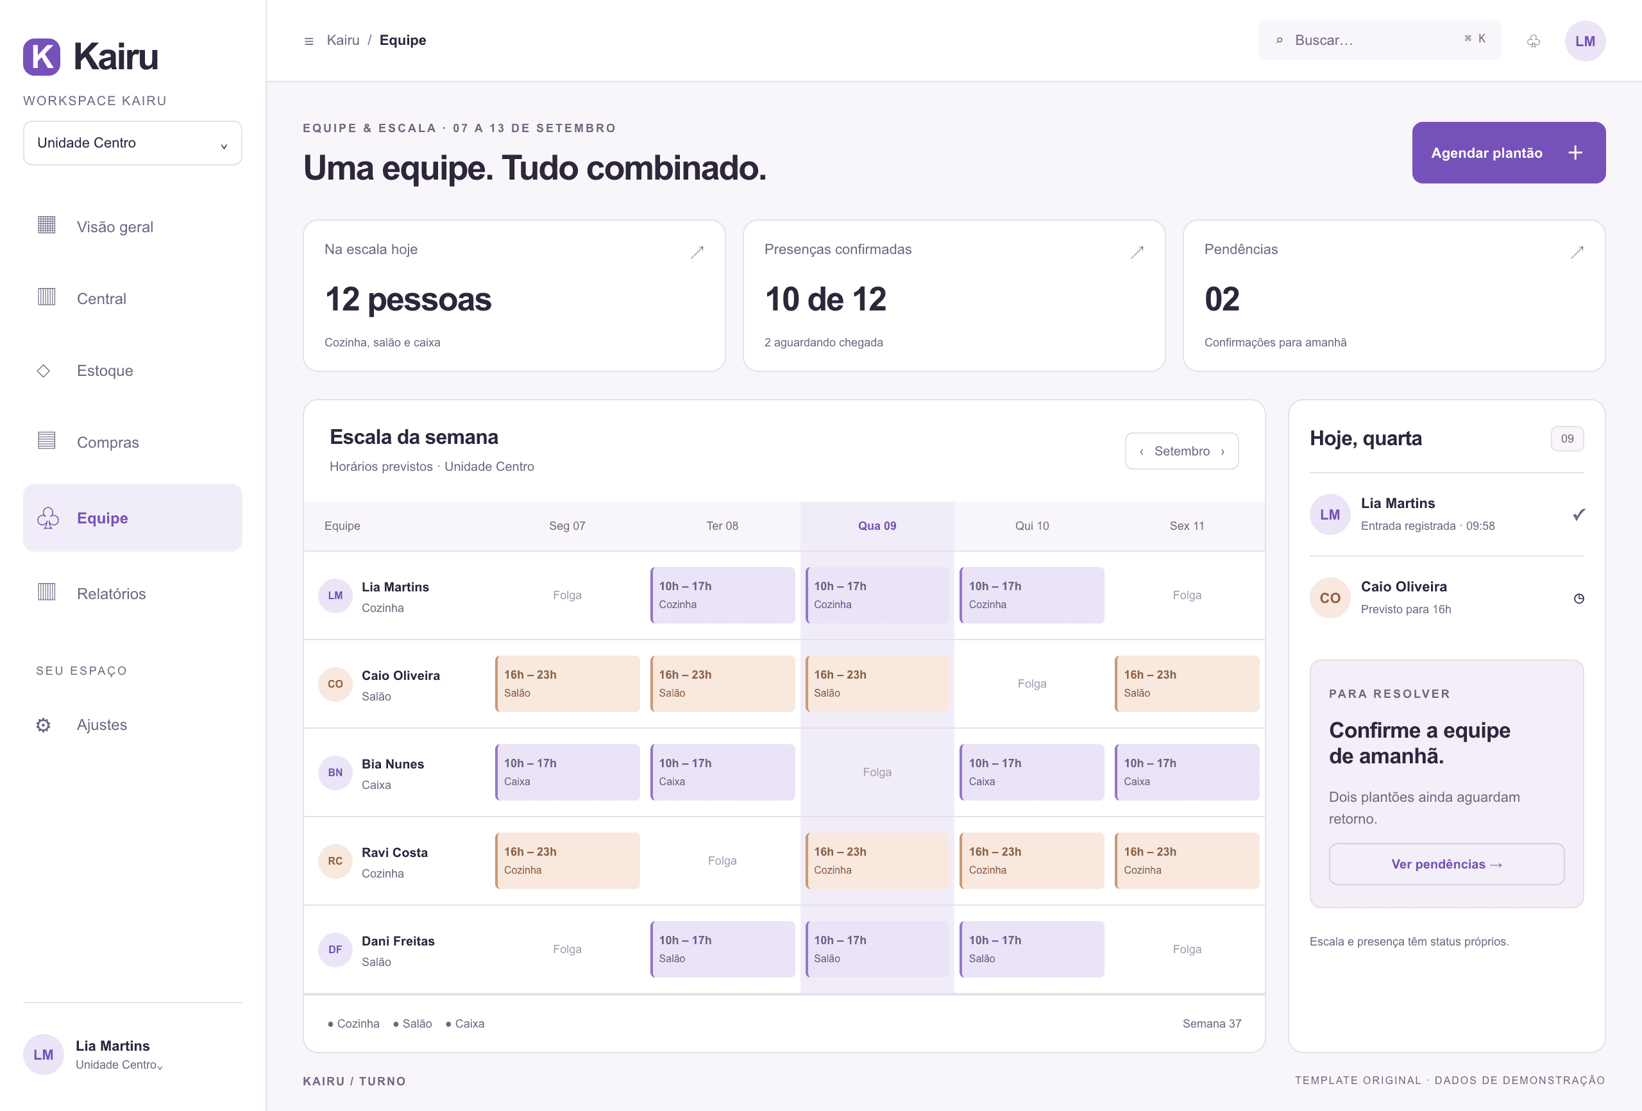Click the Kairu logo icon
The height and width of the screenshot is (1111, 1642).
point(42,56)
